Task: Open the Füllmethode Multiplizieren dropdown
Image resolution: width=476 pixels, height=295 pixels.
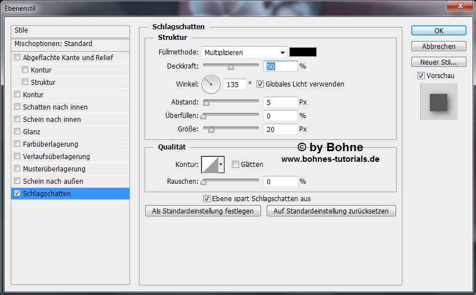Action: pos(244,52)
